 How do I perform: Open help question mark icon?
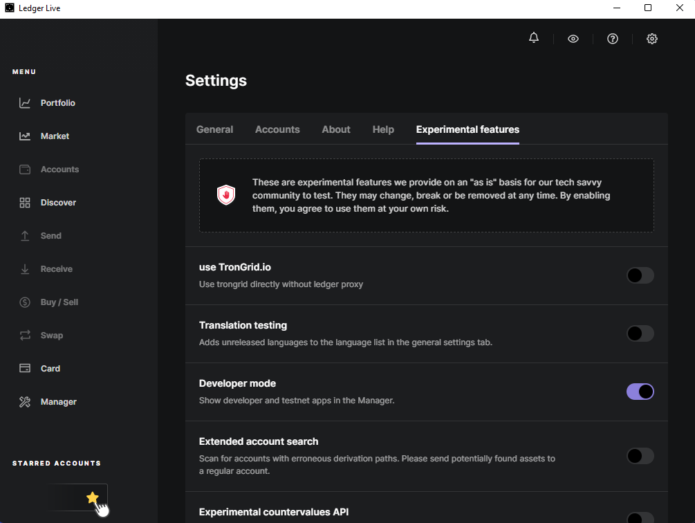(612, 39)
